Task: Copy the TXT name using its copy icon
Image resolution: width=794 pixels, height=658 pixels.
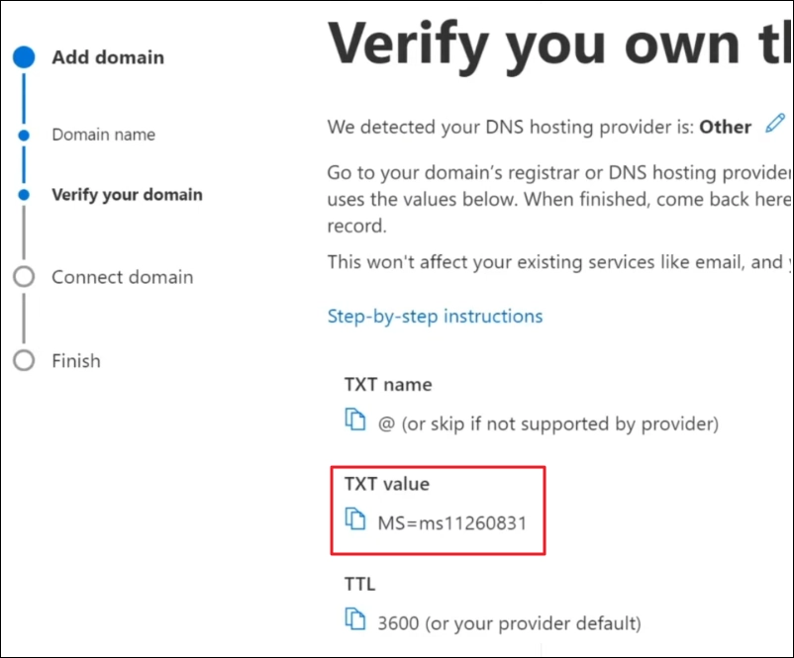Action: [355, 422]
